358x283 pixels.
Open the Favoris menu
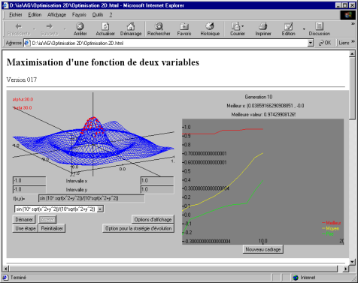(x=79, y=15)
